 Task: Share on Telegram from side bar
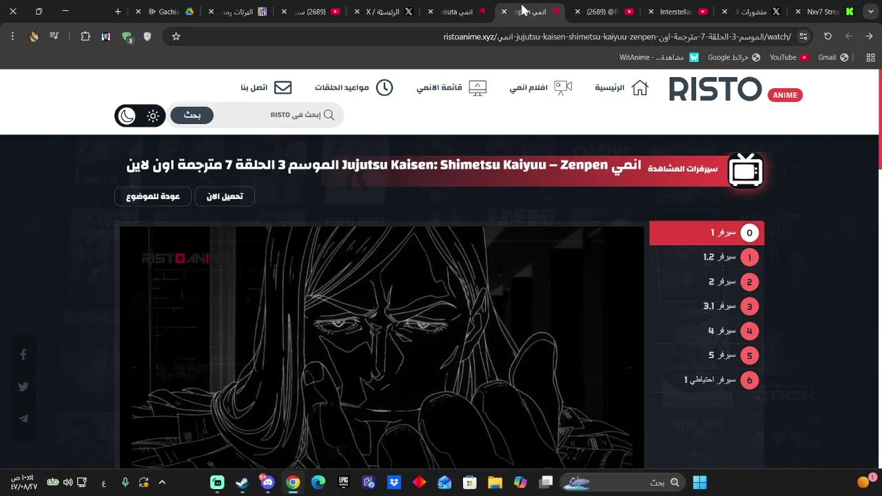pyautogui.click(x=23, y=419)
